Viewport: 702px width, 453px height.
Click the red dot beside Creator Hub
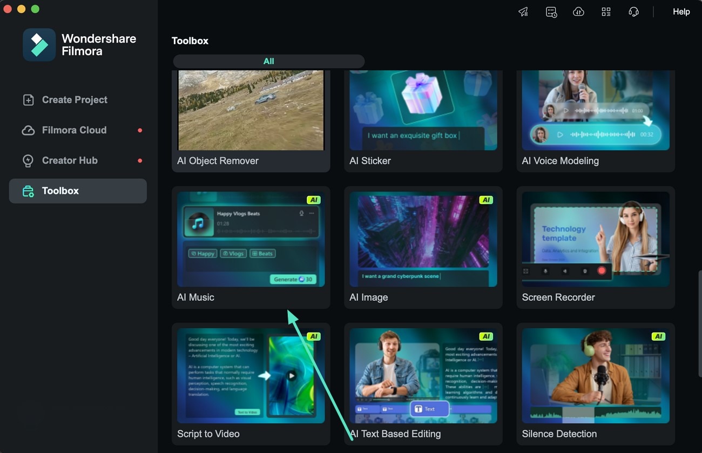(x=140, y=160)
